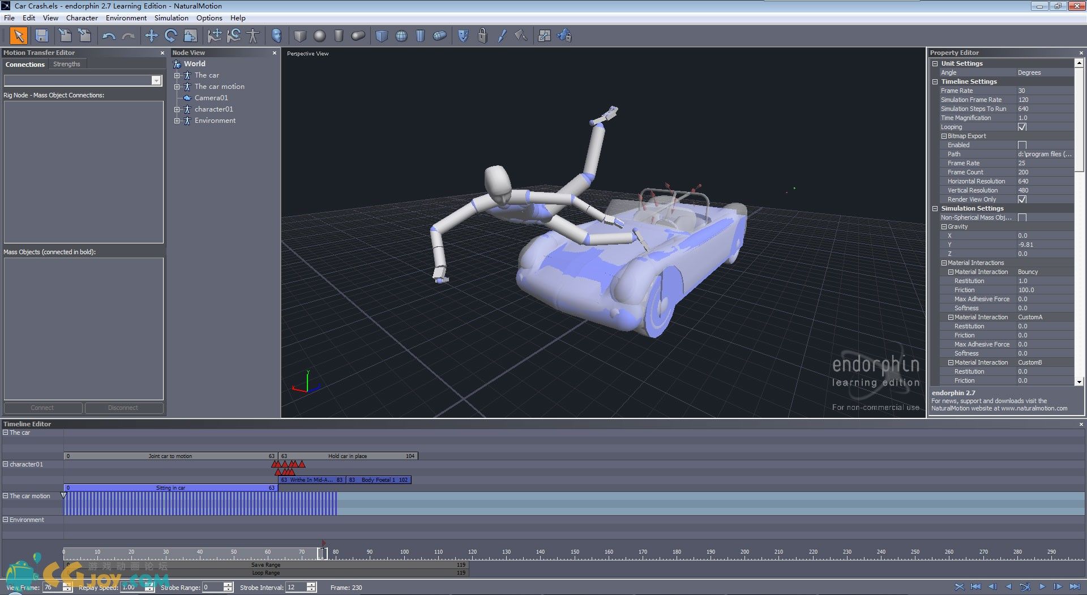This screenshot has height=595, width=1087.
Task: Expand The car motion node
Action: (177, 87)
